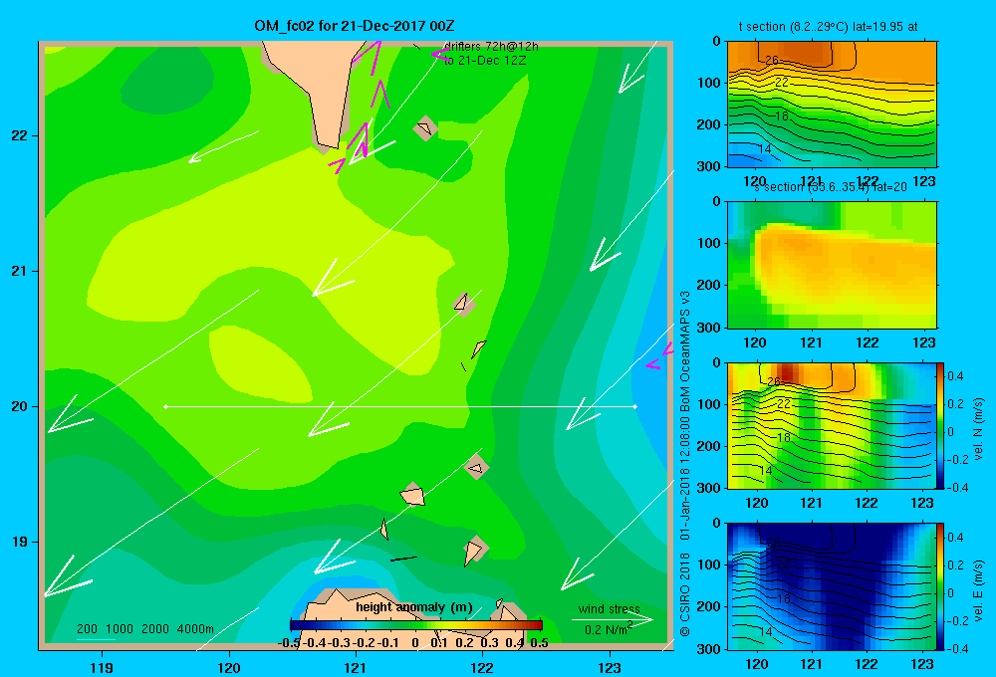The image size is (996, 677).
Task: Click the "s section (33.6..35.4) lat=20" title
Action: point(830,187)
